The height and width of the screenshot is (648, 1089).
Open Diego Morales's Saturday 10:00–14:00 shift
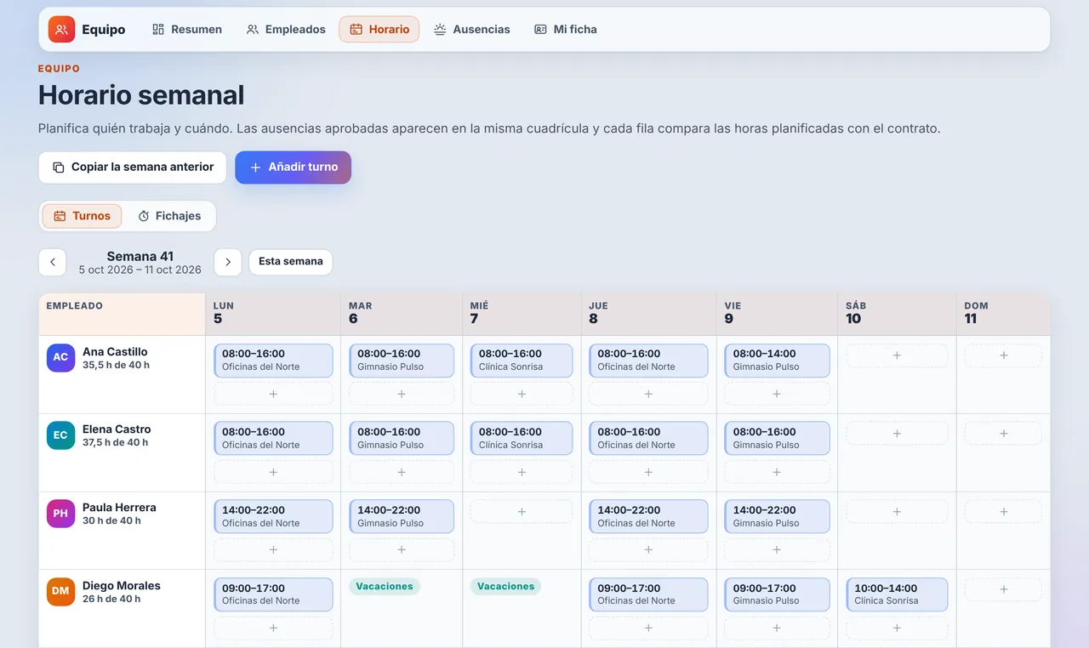coord(897,594)
